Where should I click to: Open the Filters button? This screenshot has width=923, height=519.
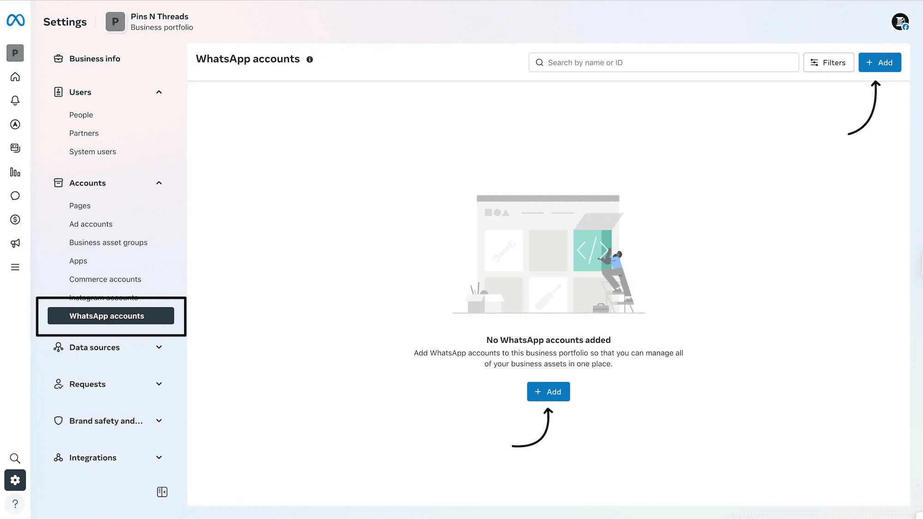point(828,62)
